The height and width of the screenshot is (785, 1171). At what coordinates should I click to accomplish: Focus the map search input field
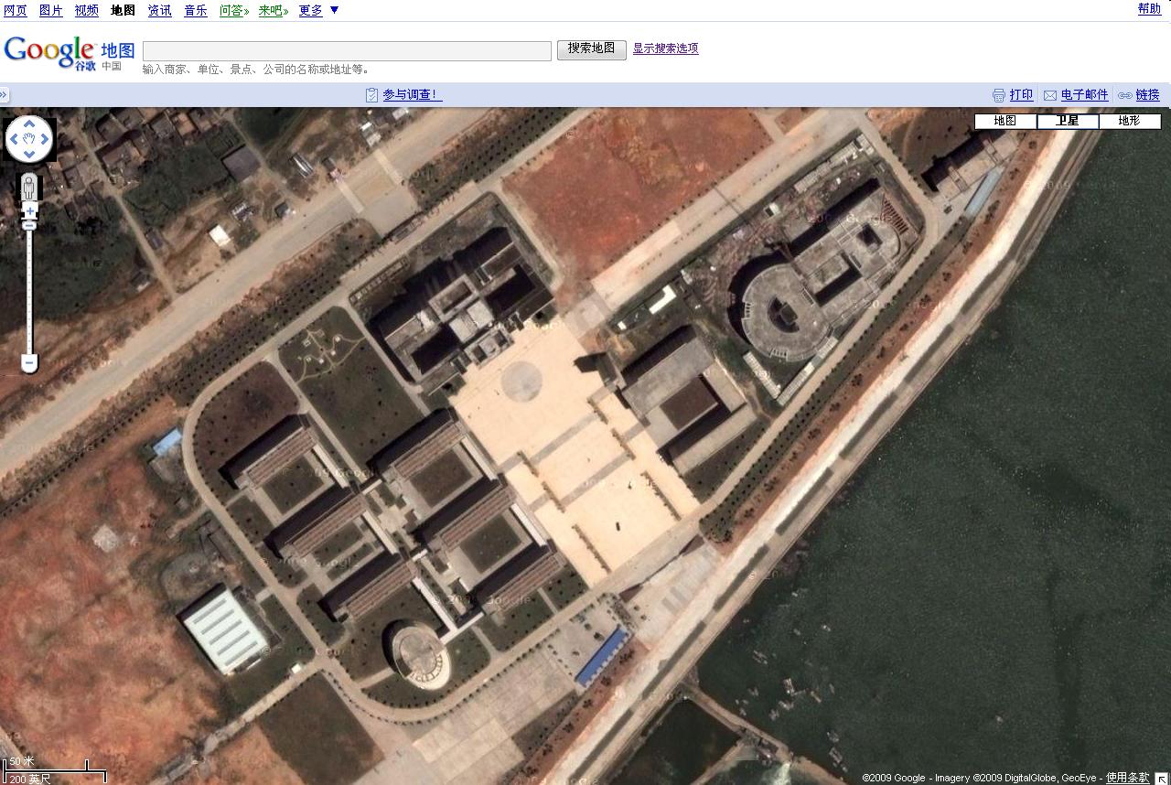point(347,50)
